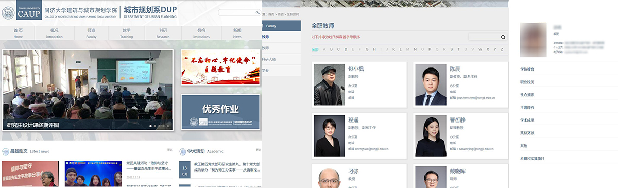Filter faculty by letter Z
The height and width of the screenshot is (188, 618).
tap(502, 49)
